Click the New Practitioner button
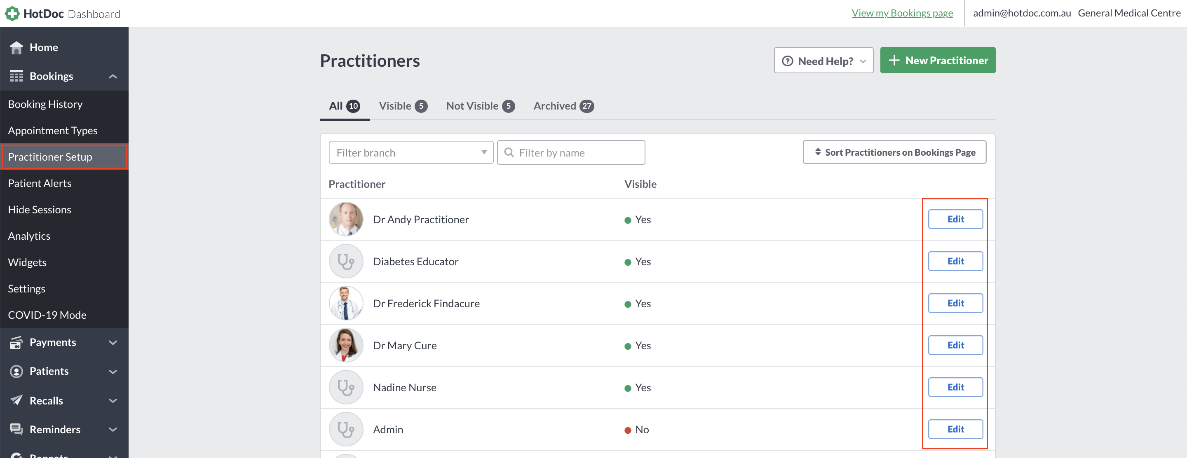 938,60
